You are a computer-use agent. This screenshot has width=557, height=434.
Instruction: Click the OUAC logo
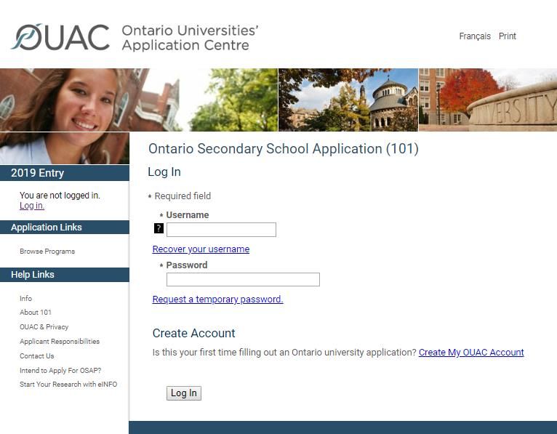60,37
